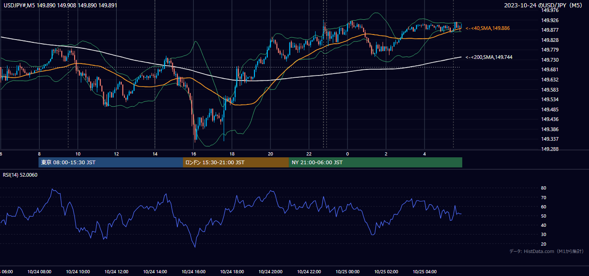Click price axis value 149.730
The image size is (589, 276).
[x=549, y=60]
